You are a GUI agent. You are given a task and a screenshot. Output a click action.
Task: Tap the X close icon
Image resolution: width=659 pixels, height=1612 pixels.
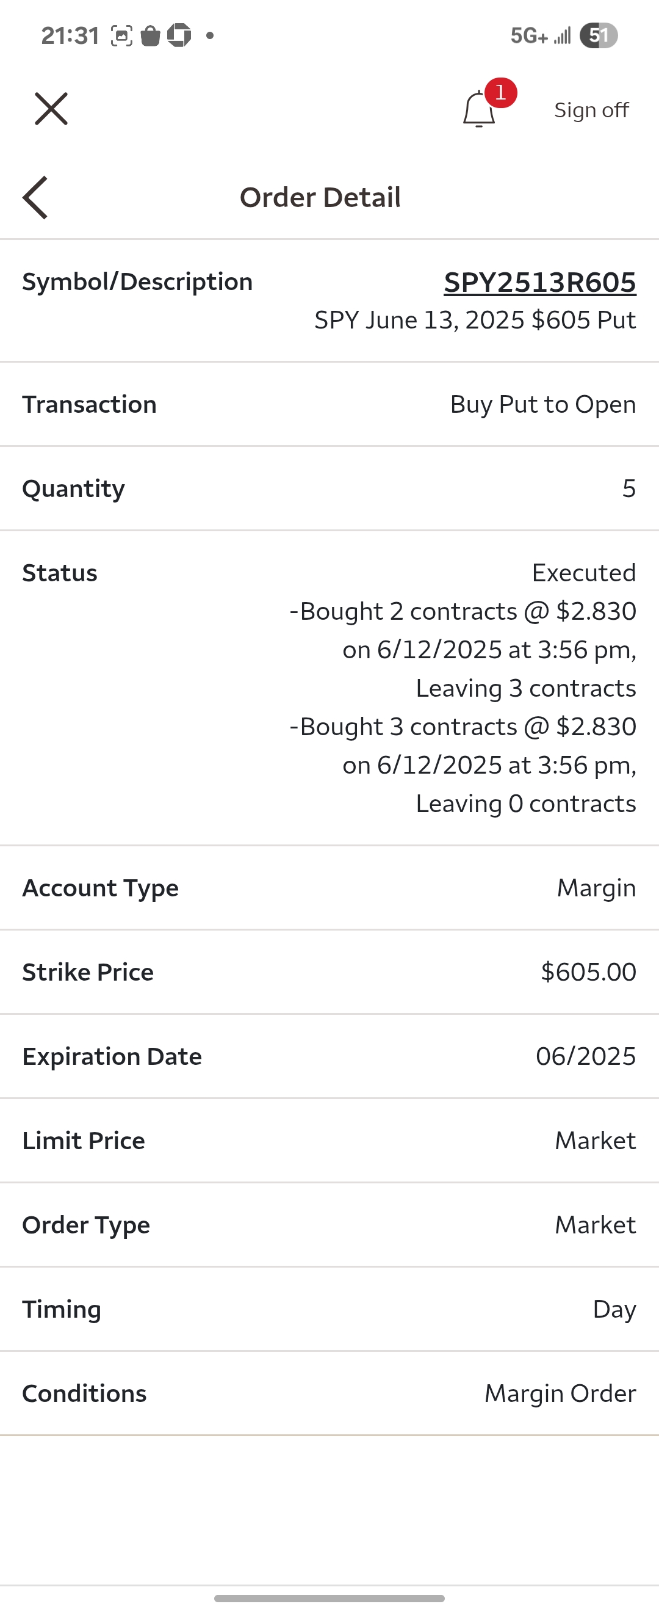(51, 109)
